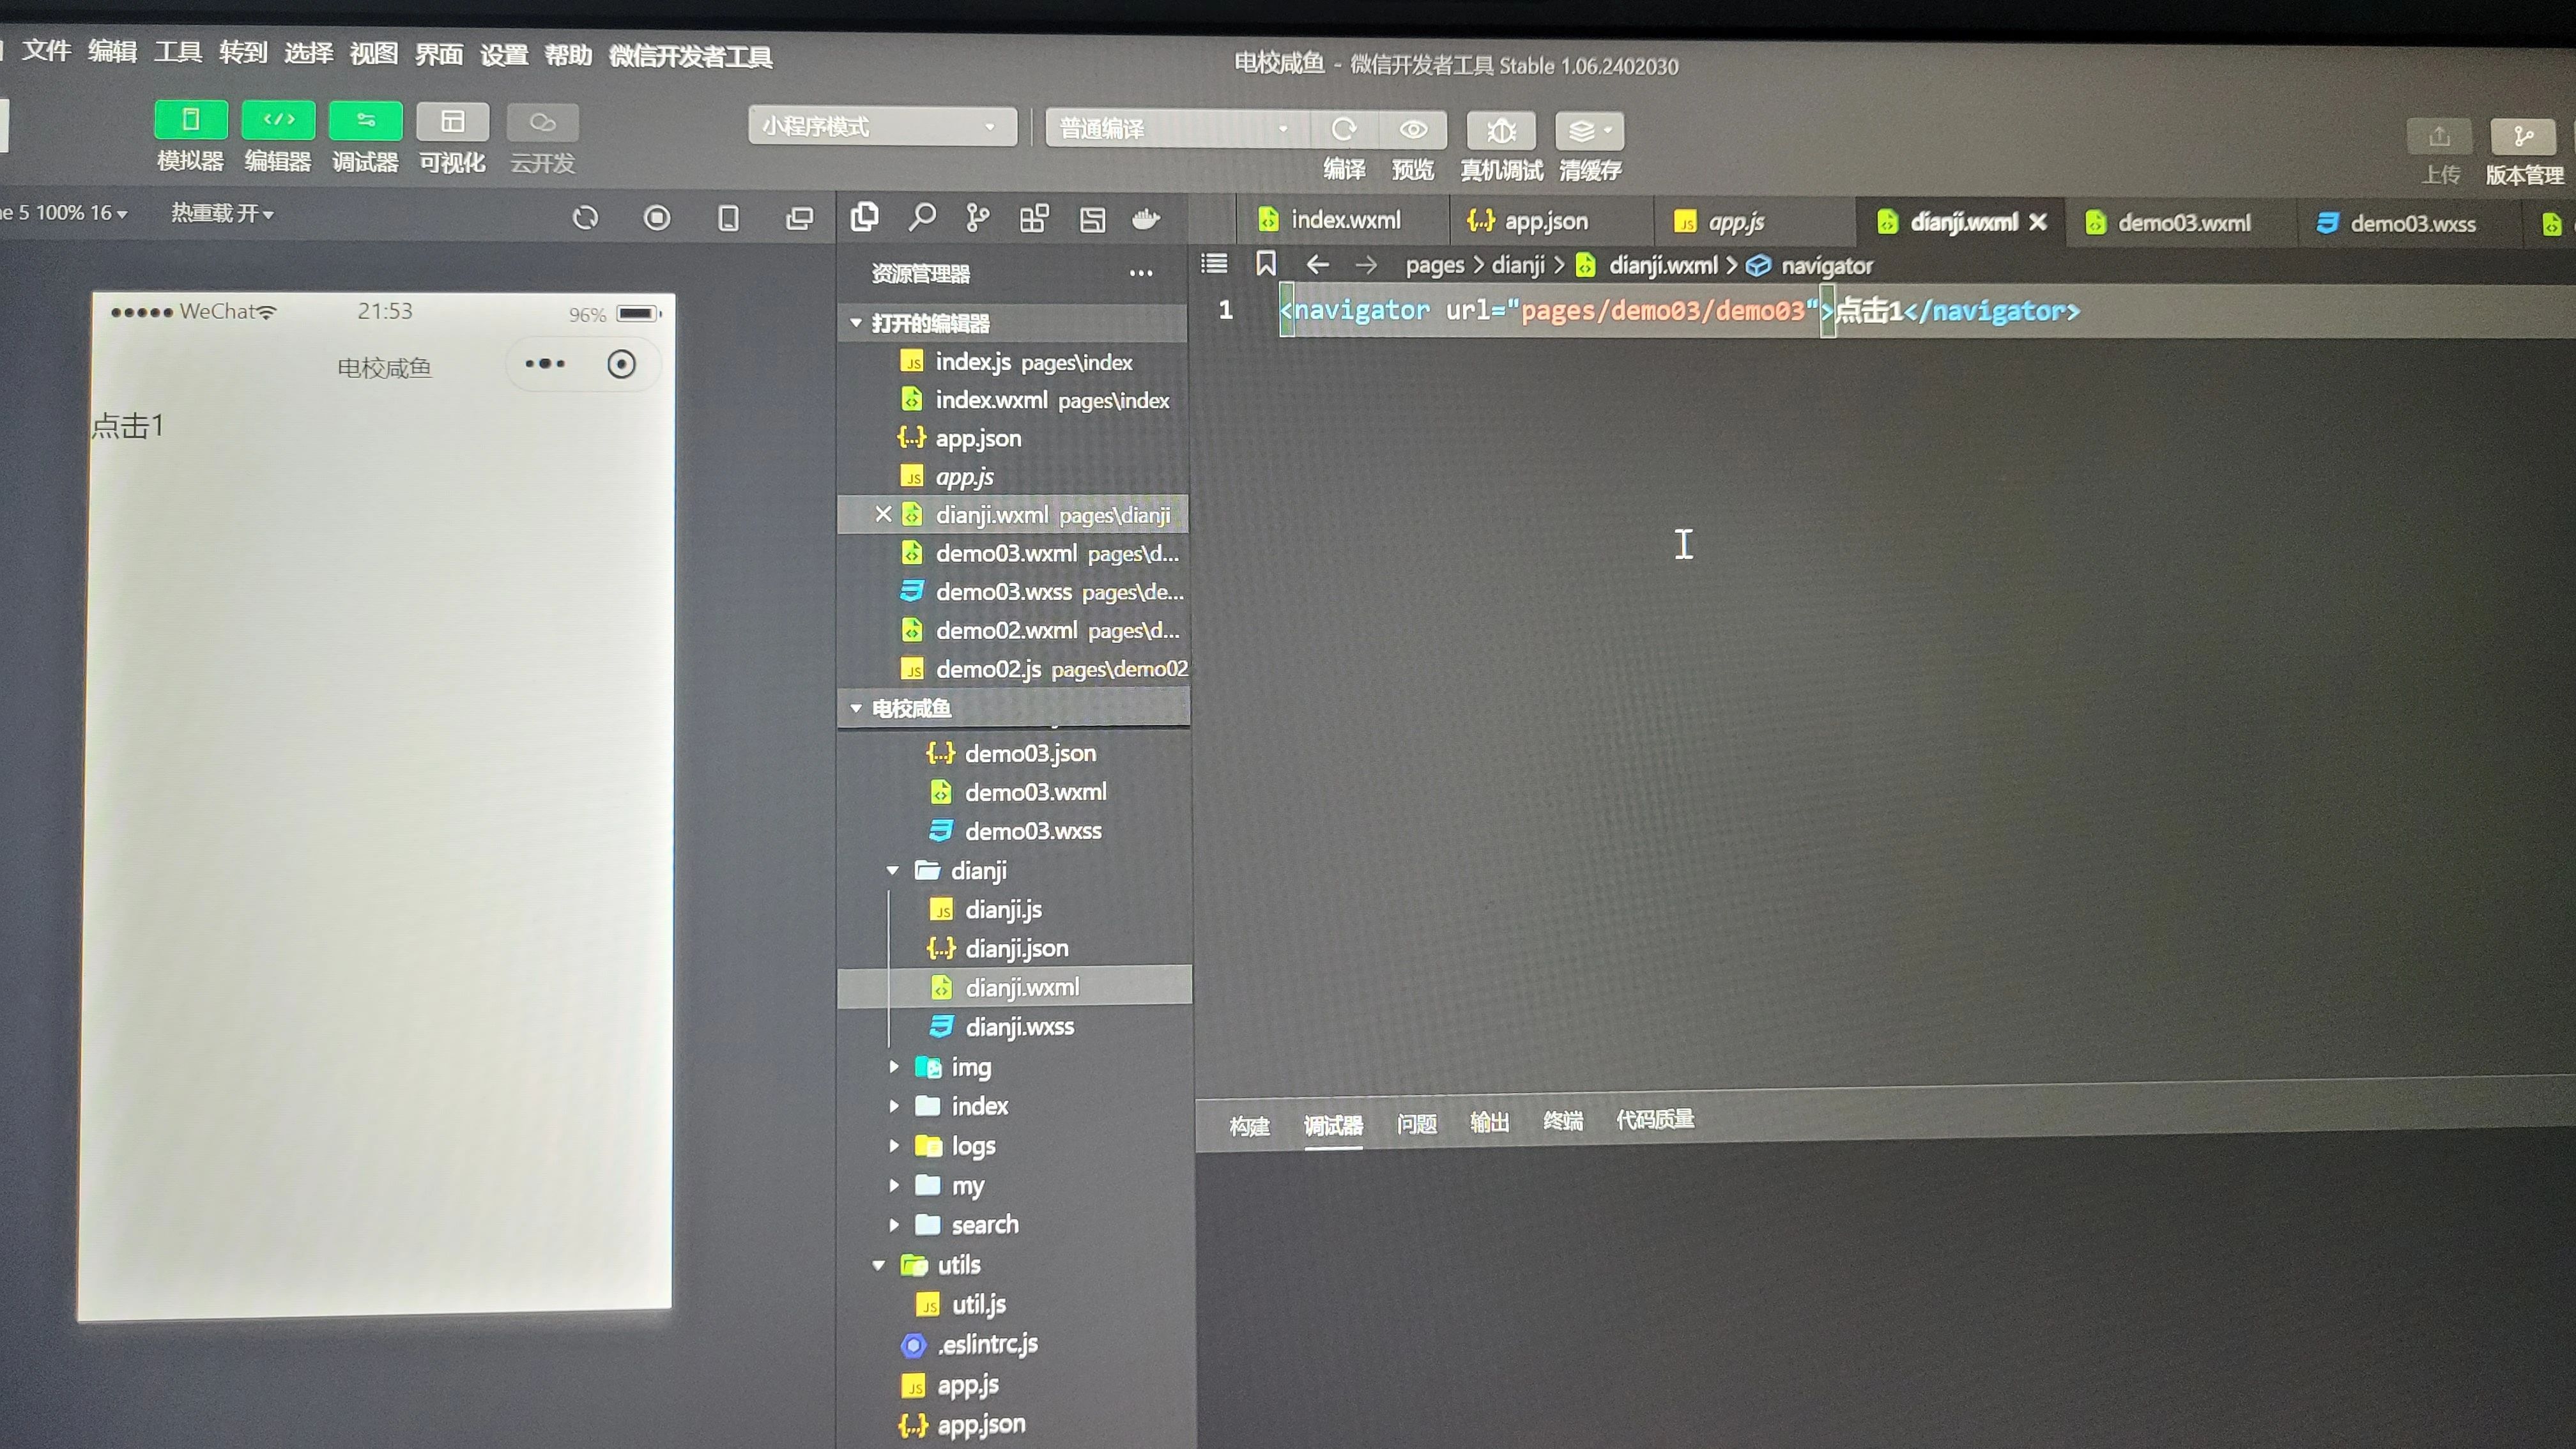2576x1449 pixels.
Task: Open the 文件 menu
Action: (46, 50)
